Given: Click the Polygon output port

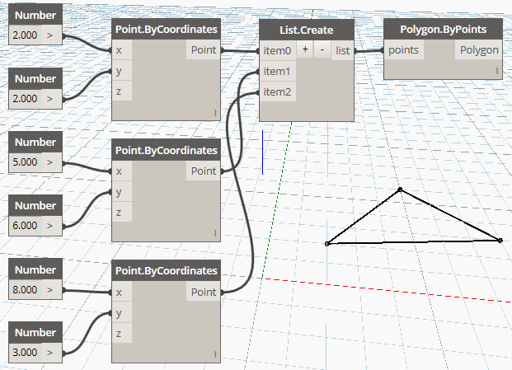Looking at the screenshot, I should [x=479, y=50].
